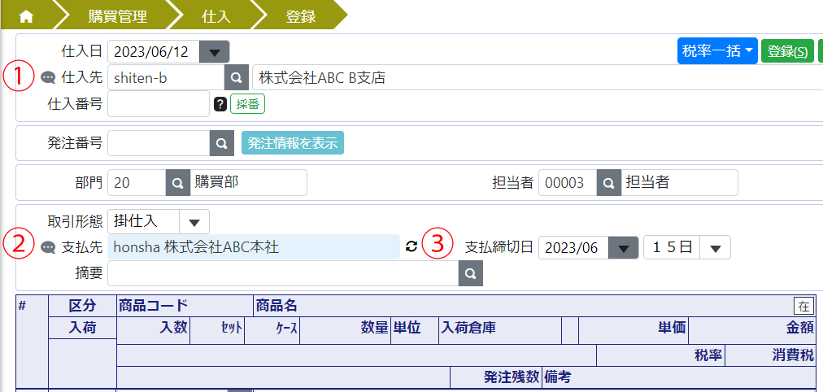Open help icon beside 仕入番号

[x=220, y=104]
